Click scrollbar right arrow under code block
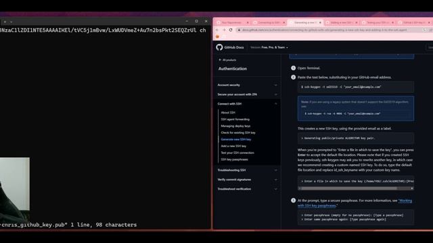The width and height of the screenshot is (433, 243). pyautogui.click(x=412, y=188)
